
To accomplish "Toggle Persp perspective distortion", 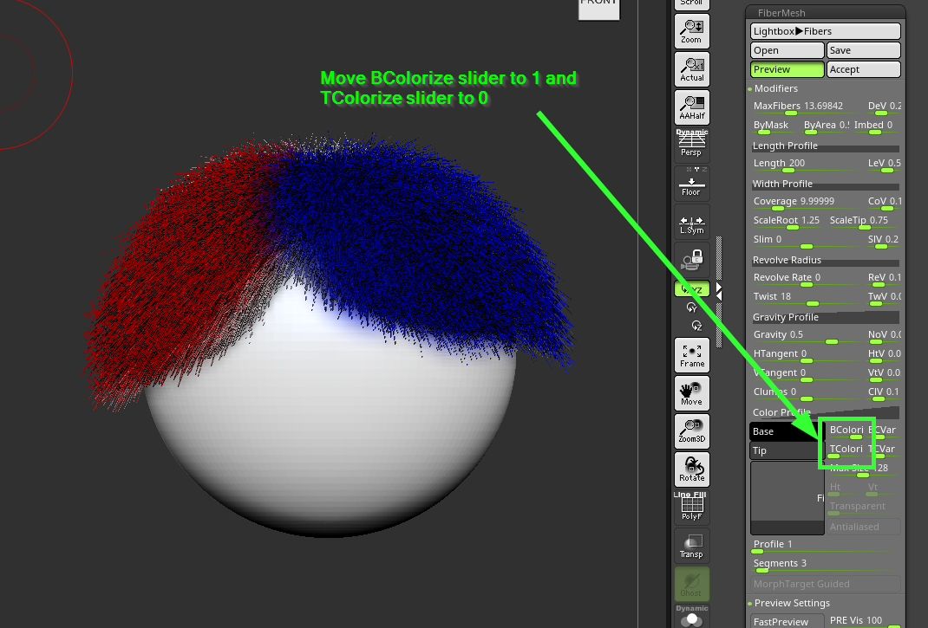I will coord(692,146).
